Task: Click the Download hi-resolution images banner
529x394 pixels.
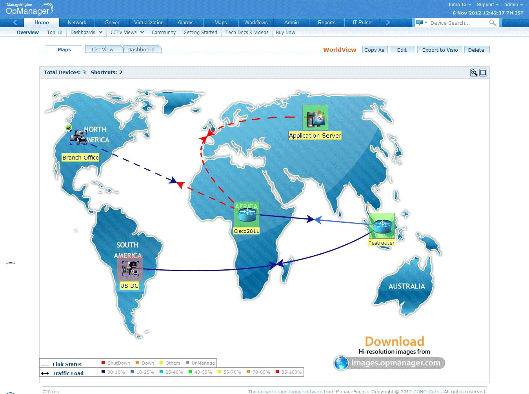Action: click(390, 353)
